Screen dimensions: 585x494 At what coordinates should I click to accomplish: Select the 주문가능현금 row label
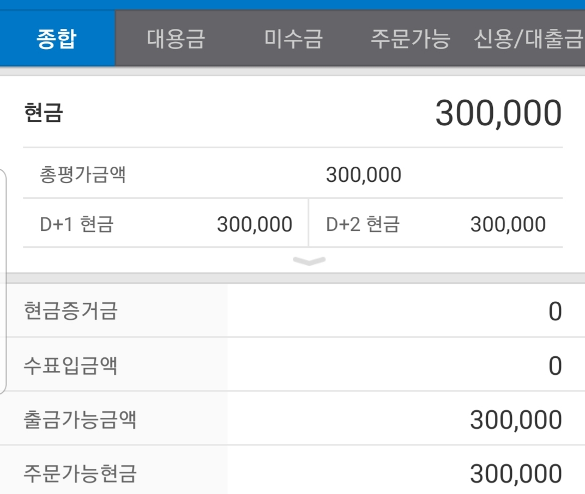tap(80, 473)
